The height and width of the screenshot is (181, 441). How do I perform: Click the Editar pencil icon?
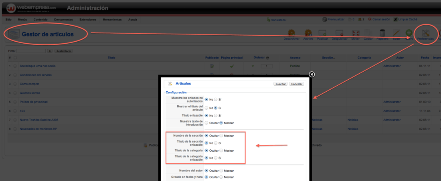[396, 32]
